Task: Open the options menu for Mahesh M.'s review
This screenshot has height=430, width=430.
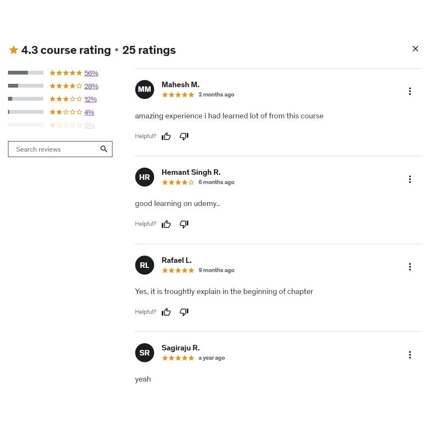Action: pos(410,91)
